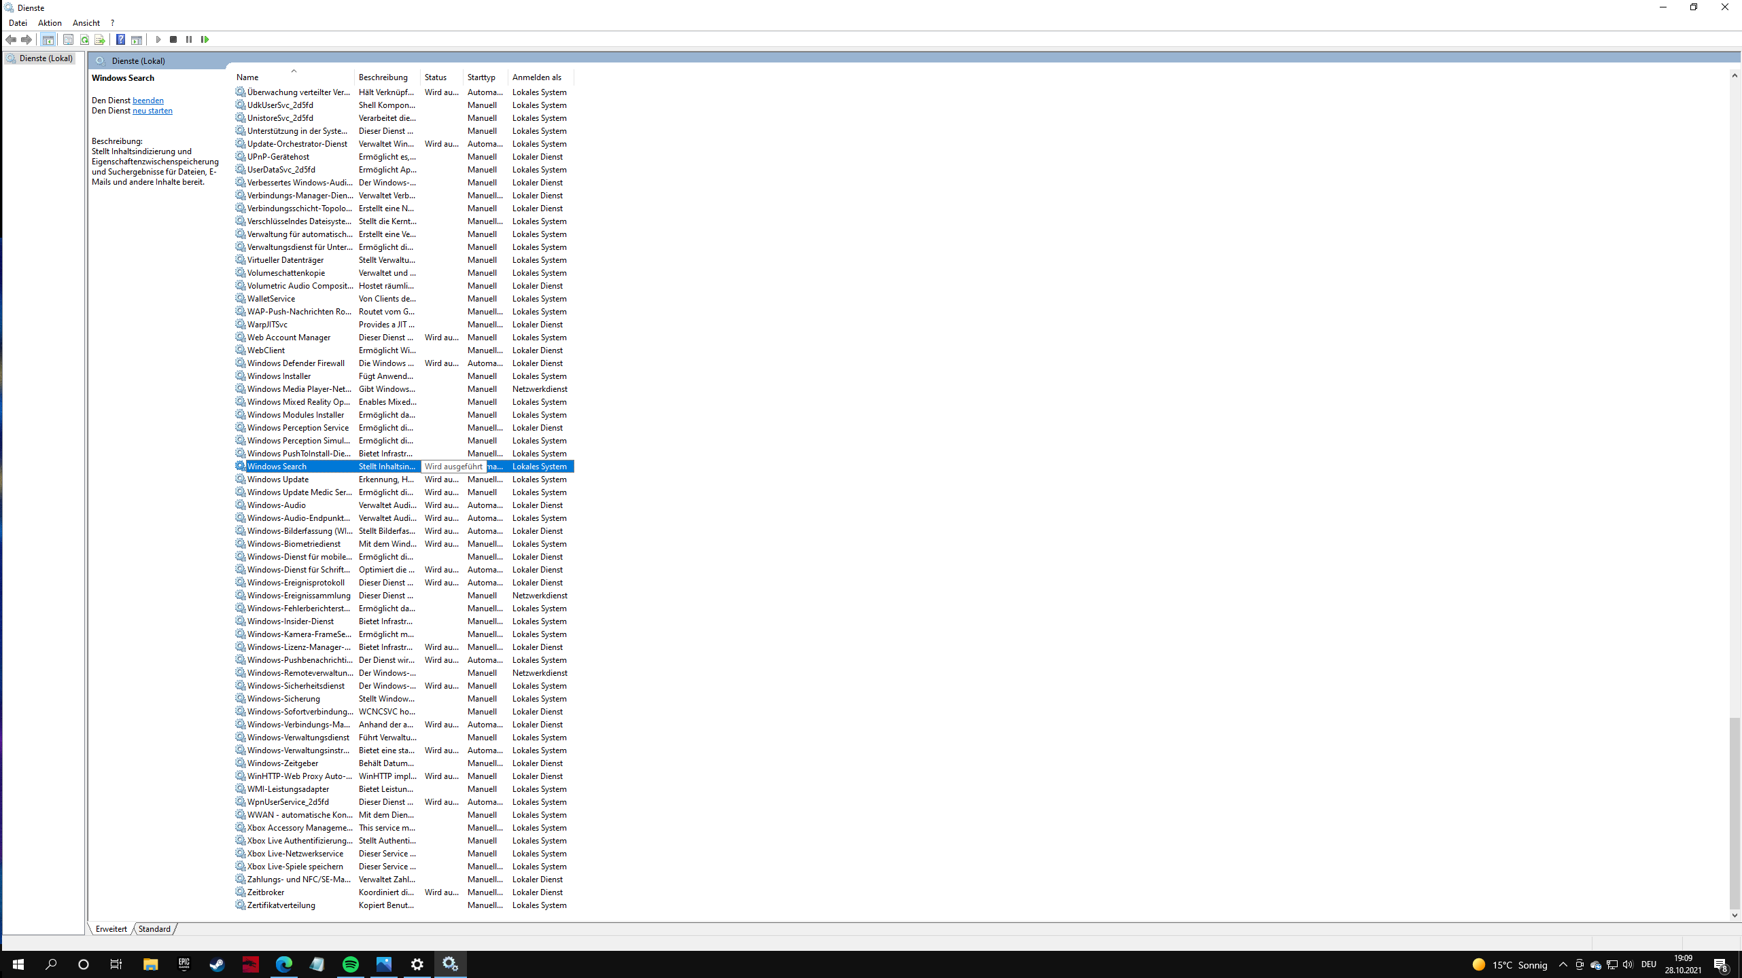Image resolution: width=1742 pixels, height=978 pixels.
Task: Sort by the Beschreibung column header
Action: [387, 77]
